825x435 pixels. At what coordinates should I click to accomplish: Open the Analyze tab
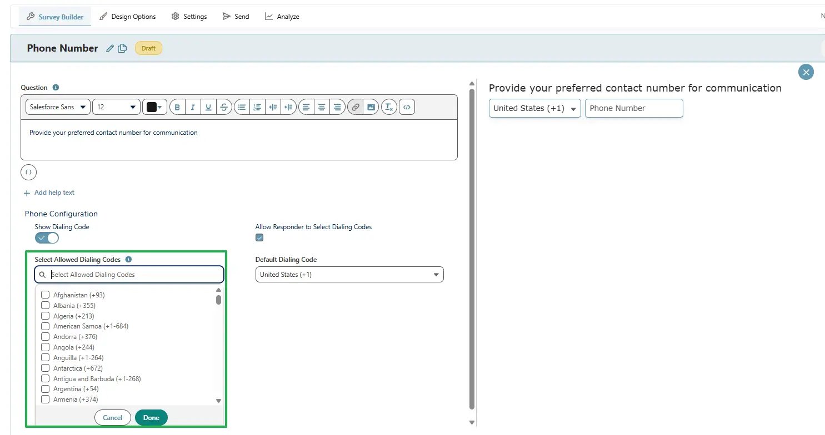click(x=282, y=17)
